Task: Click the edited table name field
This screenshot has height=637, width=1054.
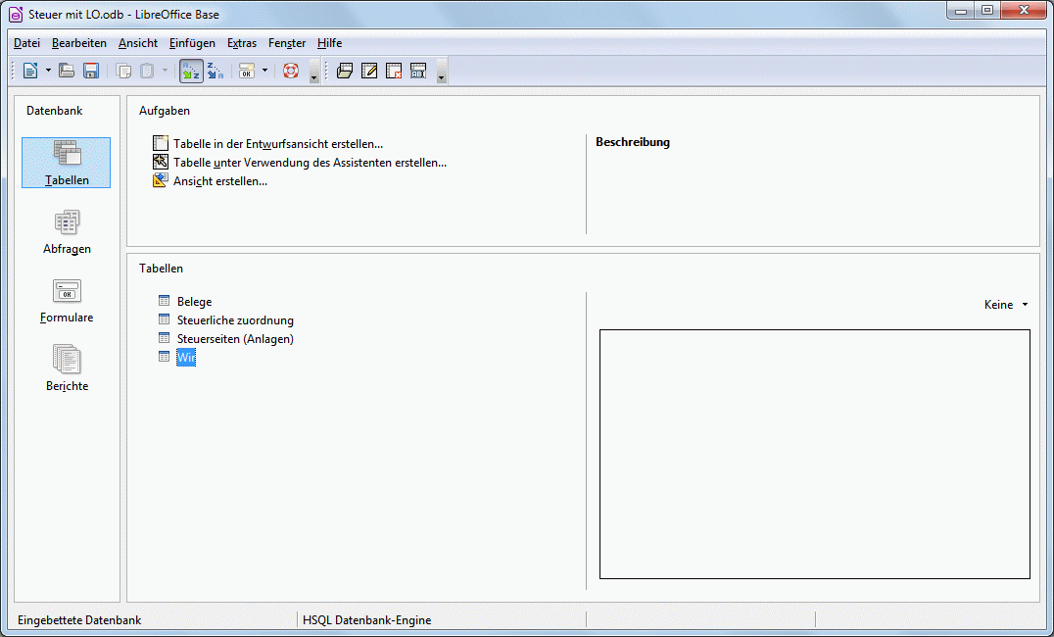Action: point(186,357)
